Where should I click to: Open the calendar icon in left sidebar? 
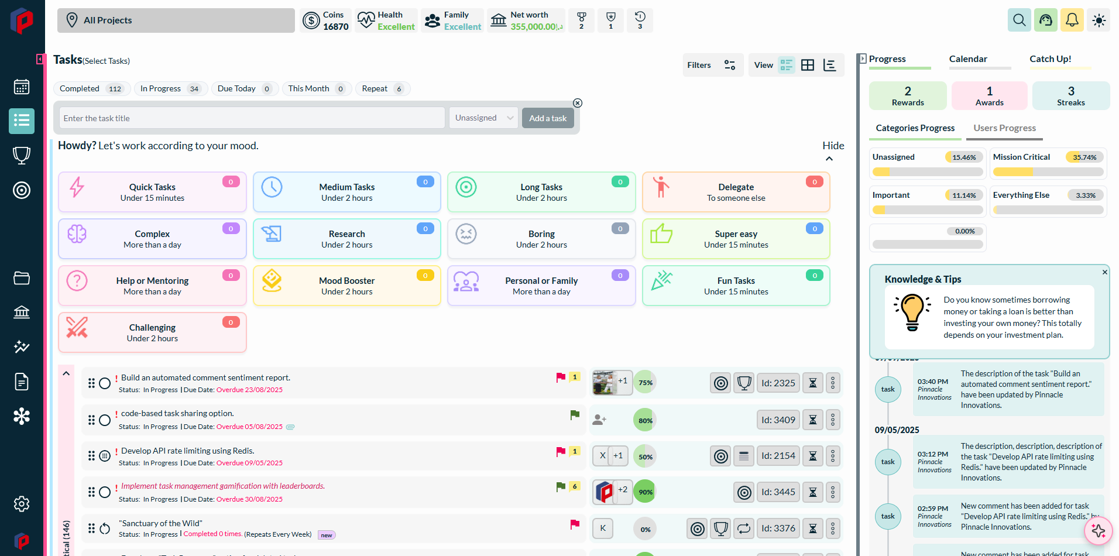(22, 87)
